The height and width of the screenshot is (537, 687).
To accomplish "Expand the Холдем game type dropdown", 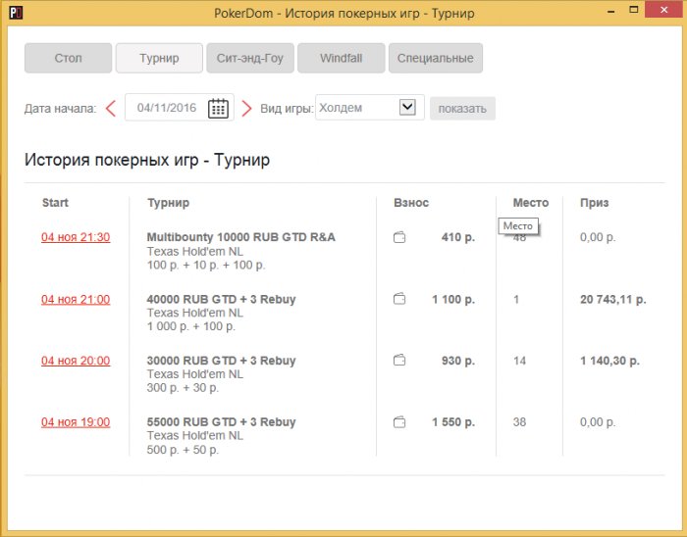I will (x=407, y=108).
